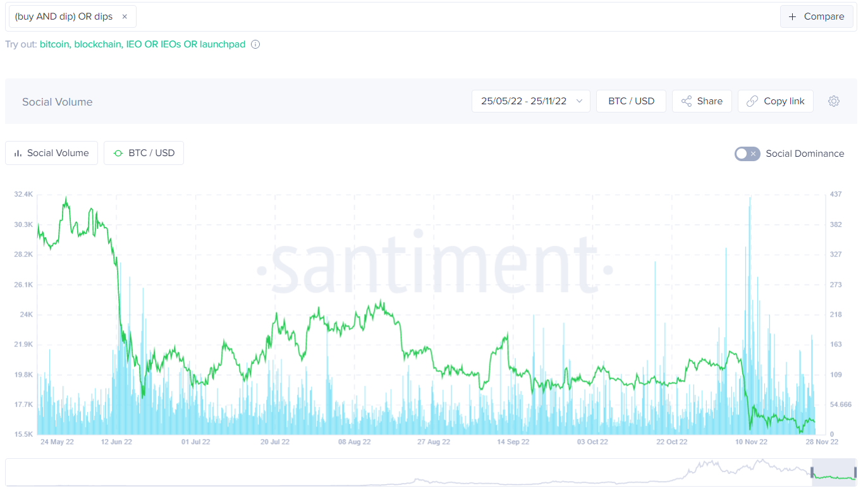The image size is (868, 493).
Task: Click the green asset icon on BTC / USD metric
Action: click(118, 152)
